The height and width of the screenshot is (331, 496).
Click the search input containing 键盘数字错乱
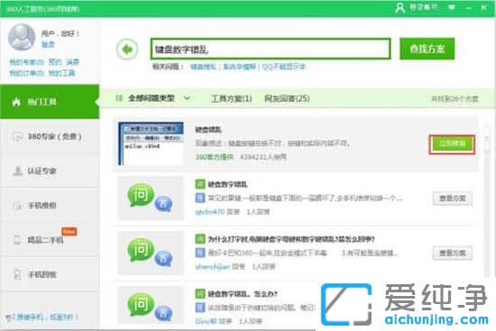tap(271, 49)
